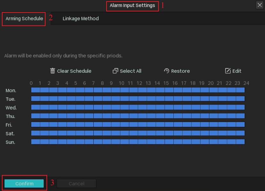Click the Select All squares icon

click(x=116, y=71)
